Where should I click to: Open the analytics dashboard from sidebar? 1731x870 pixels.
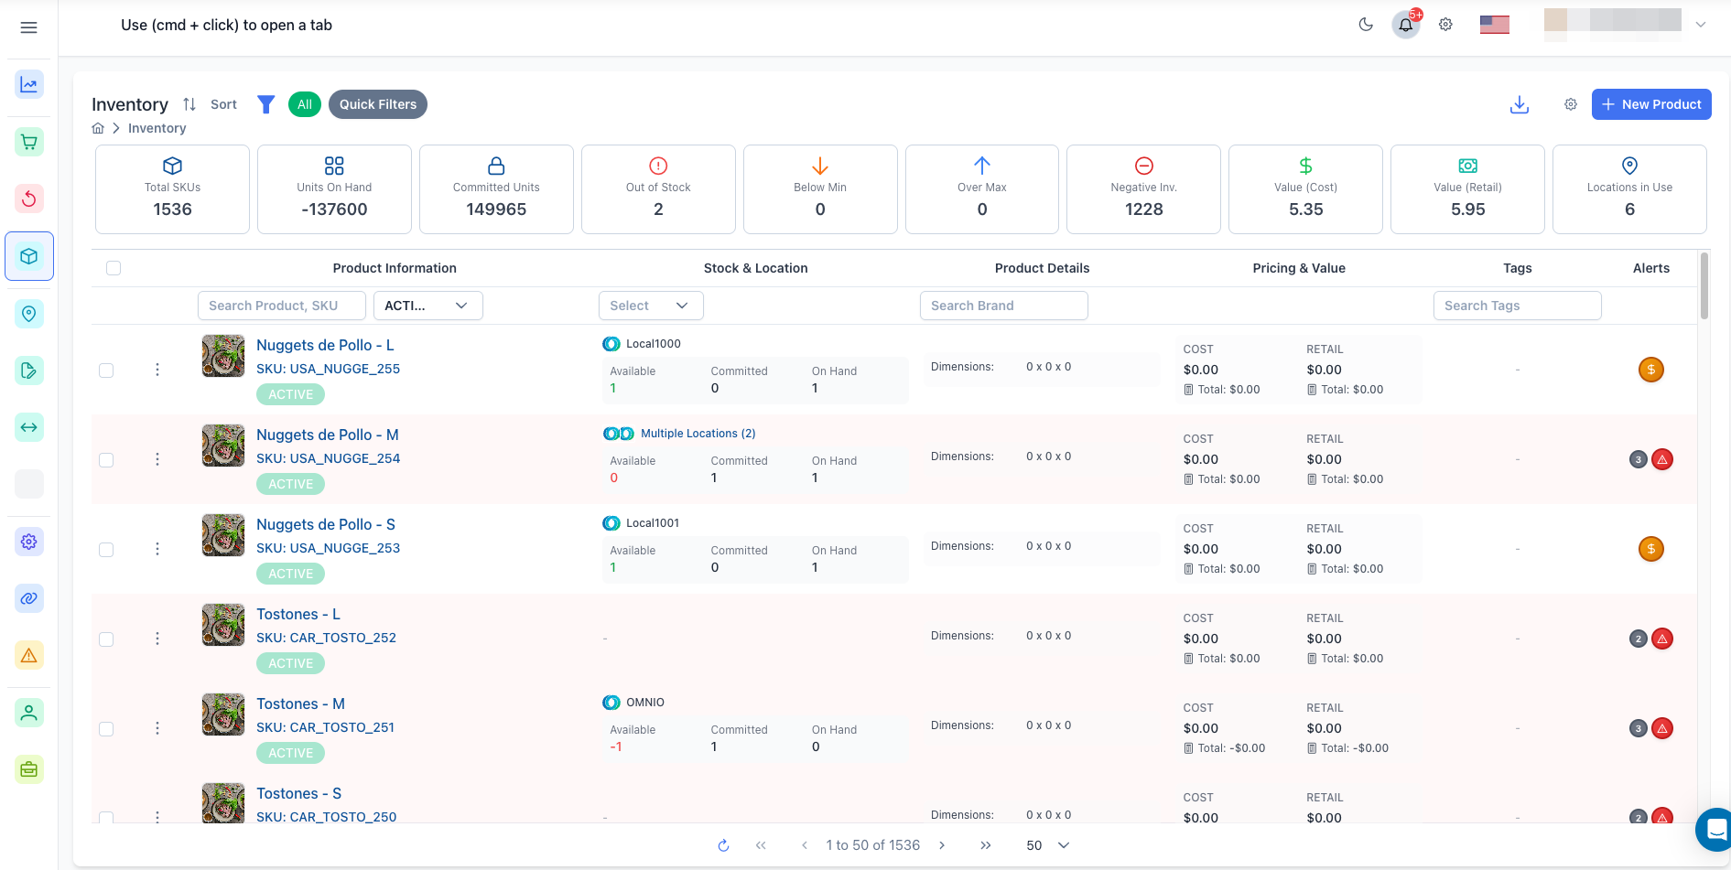point(28,83)
